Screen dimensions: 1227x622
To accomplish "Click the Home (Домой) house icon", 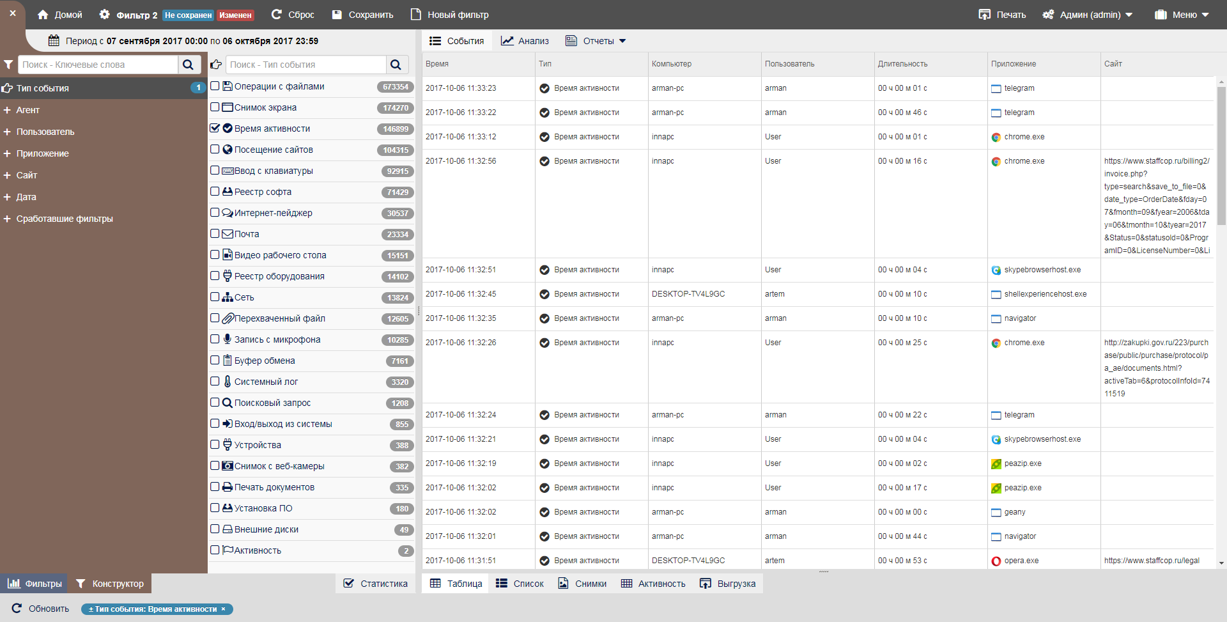I will [x=43, y=15].
